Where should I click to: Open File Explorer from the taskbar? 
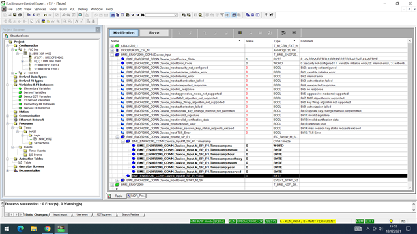point(34,229)
